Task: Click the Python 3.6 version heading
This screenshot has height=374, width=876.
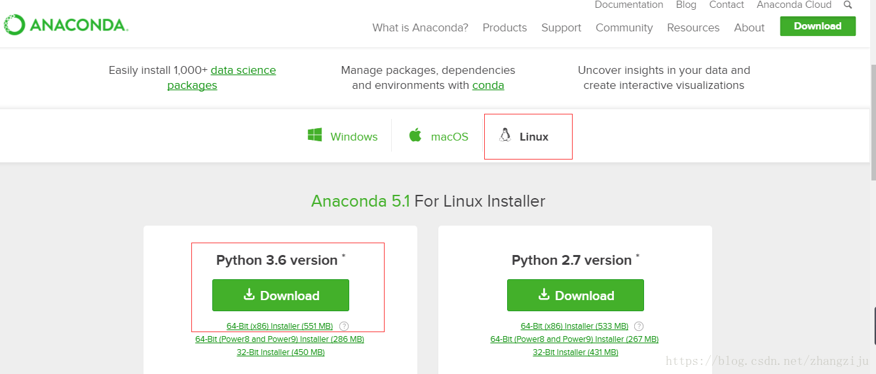Action: (276, 260)
